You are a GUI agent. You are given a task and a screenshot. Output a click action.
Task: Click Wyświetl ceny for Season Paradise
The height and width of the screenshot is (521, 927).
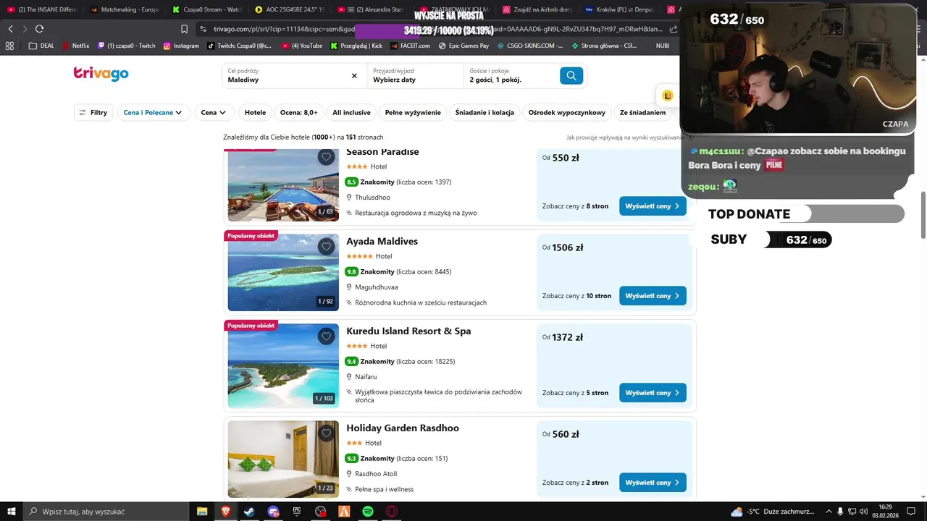653,206
